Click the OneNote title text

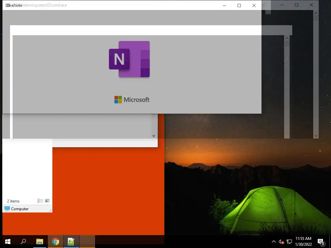pyautogui.click(x=14, y=5)
